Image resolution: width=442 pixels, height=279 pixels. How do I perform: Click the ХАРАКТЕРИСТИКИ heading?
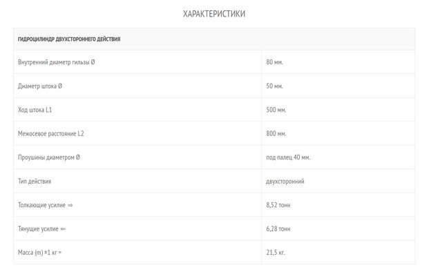[214, 14]
